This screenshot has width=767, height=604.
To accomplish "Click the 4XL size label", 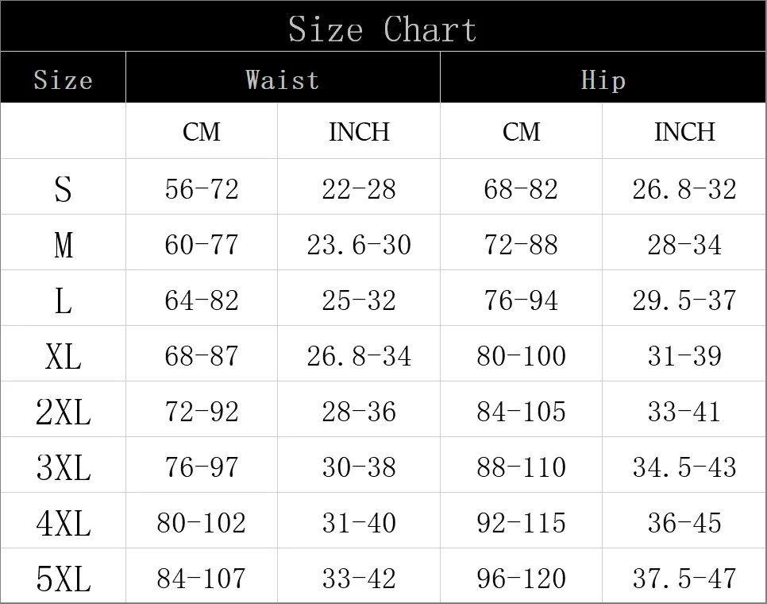I will tap(63, 523).
